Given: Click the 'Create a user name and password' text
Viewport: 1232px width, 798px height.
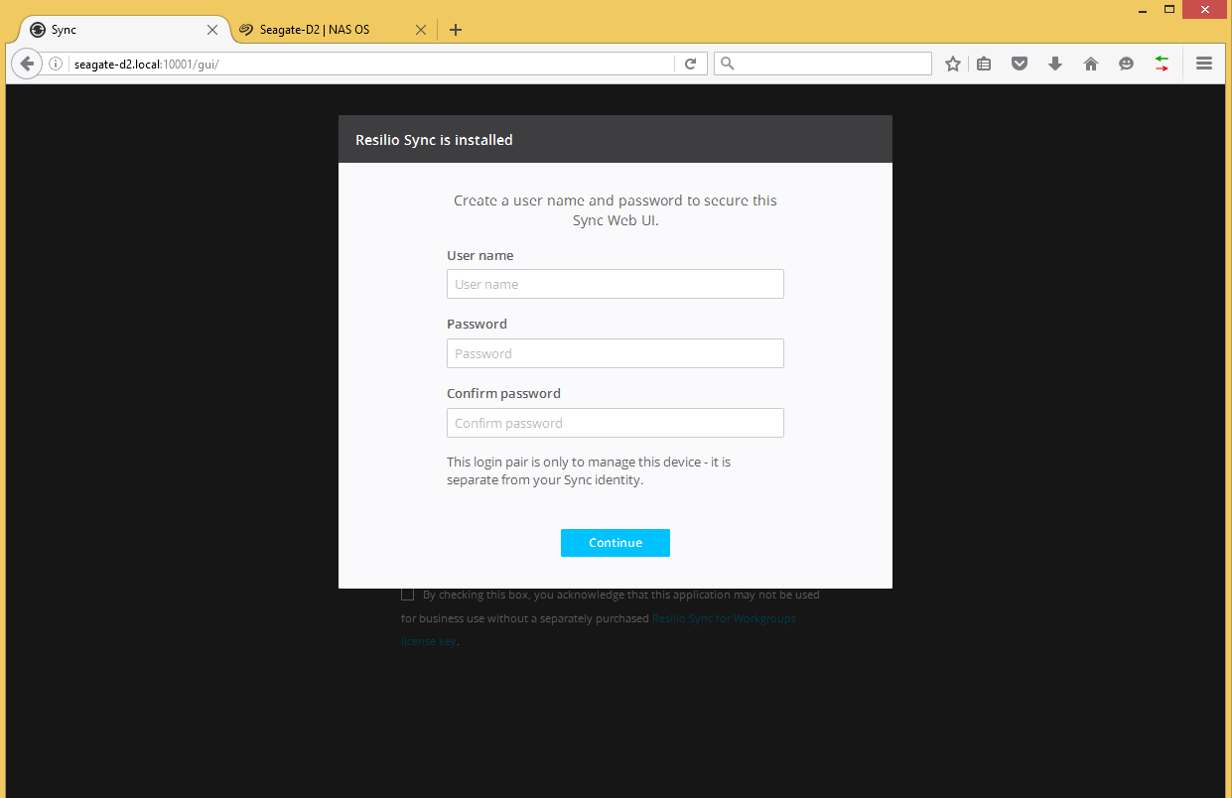Looking at the screenshot, I should [x=616, y=210].
